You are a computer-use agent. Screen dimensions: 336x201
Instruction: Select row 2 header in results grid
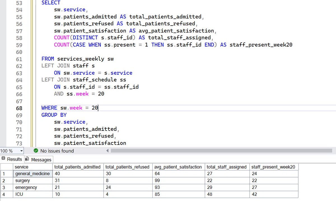[x=6, y=181]
